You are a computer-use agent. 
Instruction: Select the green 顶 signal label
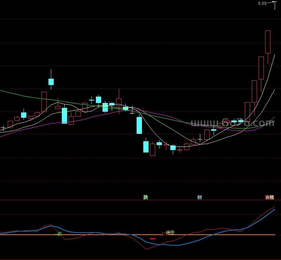(60, 234)
